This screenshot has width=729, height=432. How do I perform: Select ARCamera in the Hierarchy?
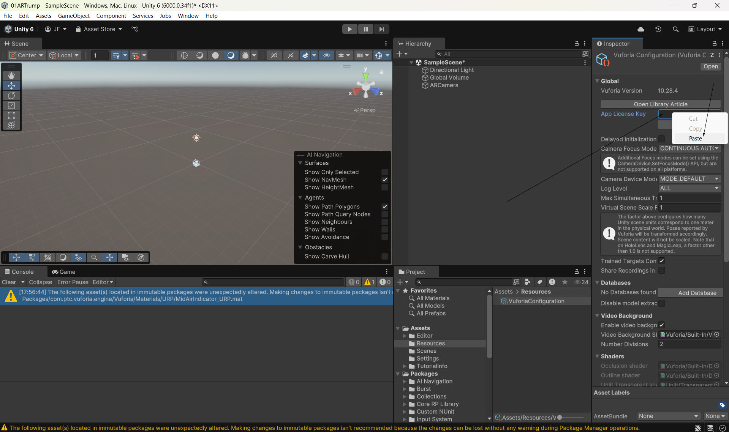(444, 85)
